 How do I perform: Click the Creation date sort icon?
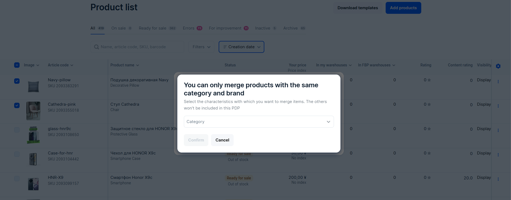225,47
